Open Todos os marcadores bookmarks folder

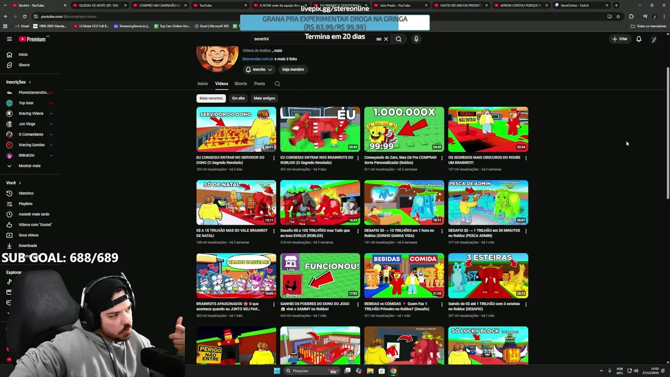648,26
